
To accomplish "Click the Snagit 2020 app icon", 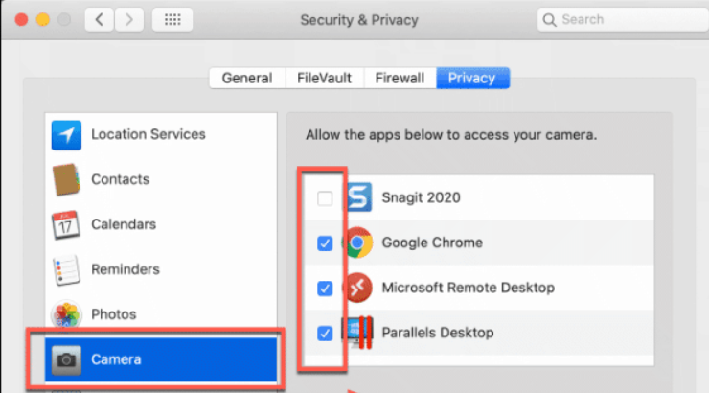I will (358, 198).
